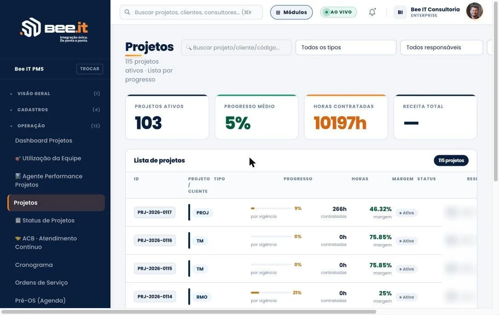499x315 pixels.
Task: Click the 46.32% margin value
Action: (380, 209)
